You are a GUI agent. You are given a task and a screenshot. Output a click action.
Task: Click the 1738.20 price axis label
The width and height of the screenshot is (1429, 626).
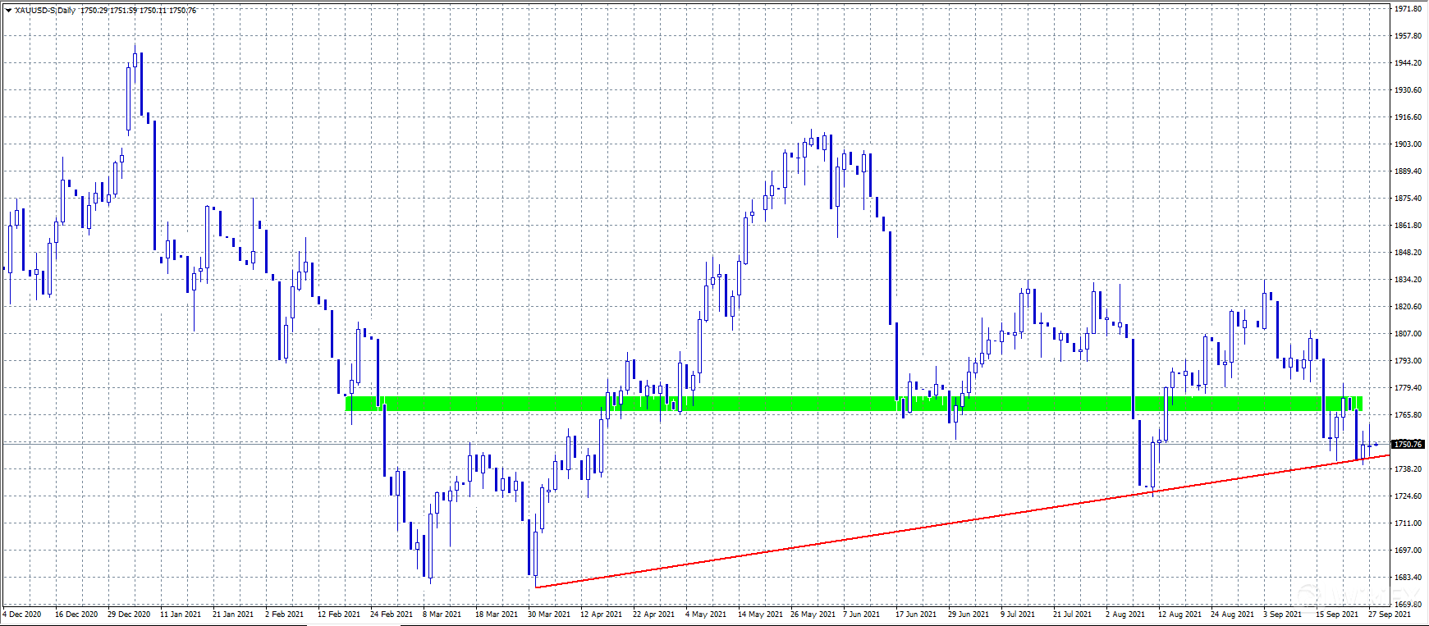(1408, 469)
